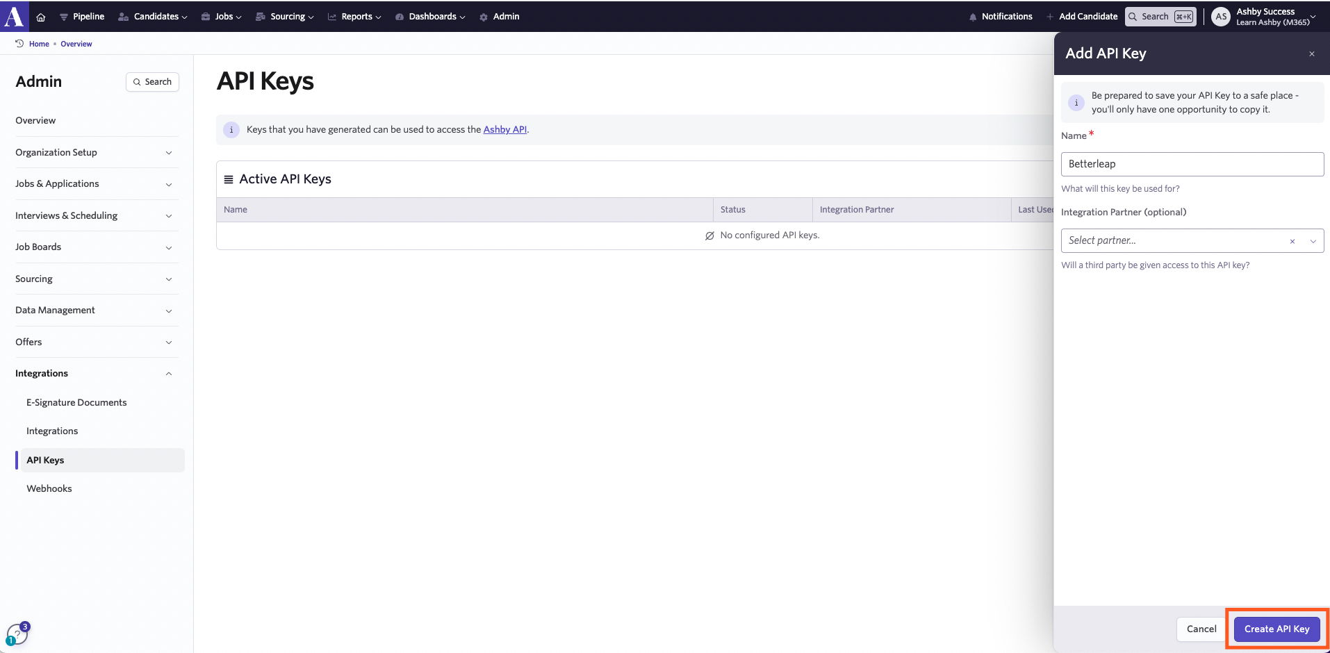
Task: Click the Ashby logo icon
Action: pyautogui.click(x=14, y=16)
